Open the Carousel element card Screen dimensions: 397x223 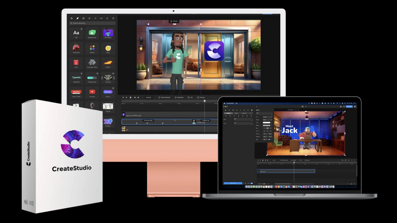108,78
